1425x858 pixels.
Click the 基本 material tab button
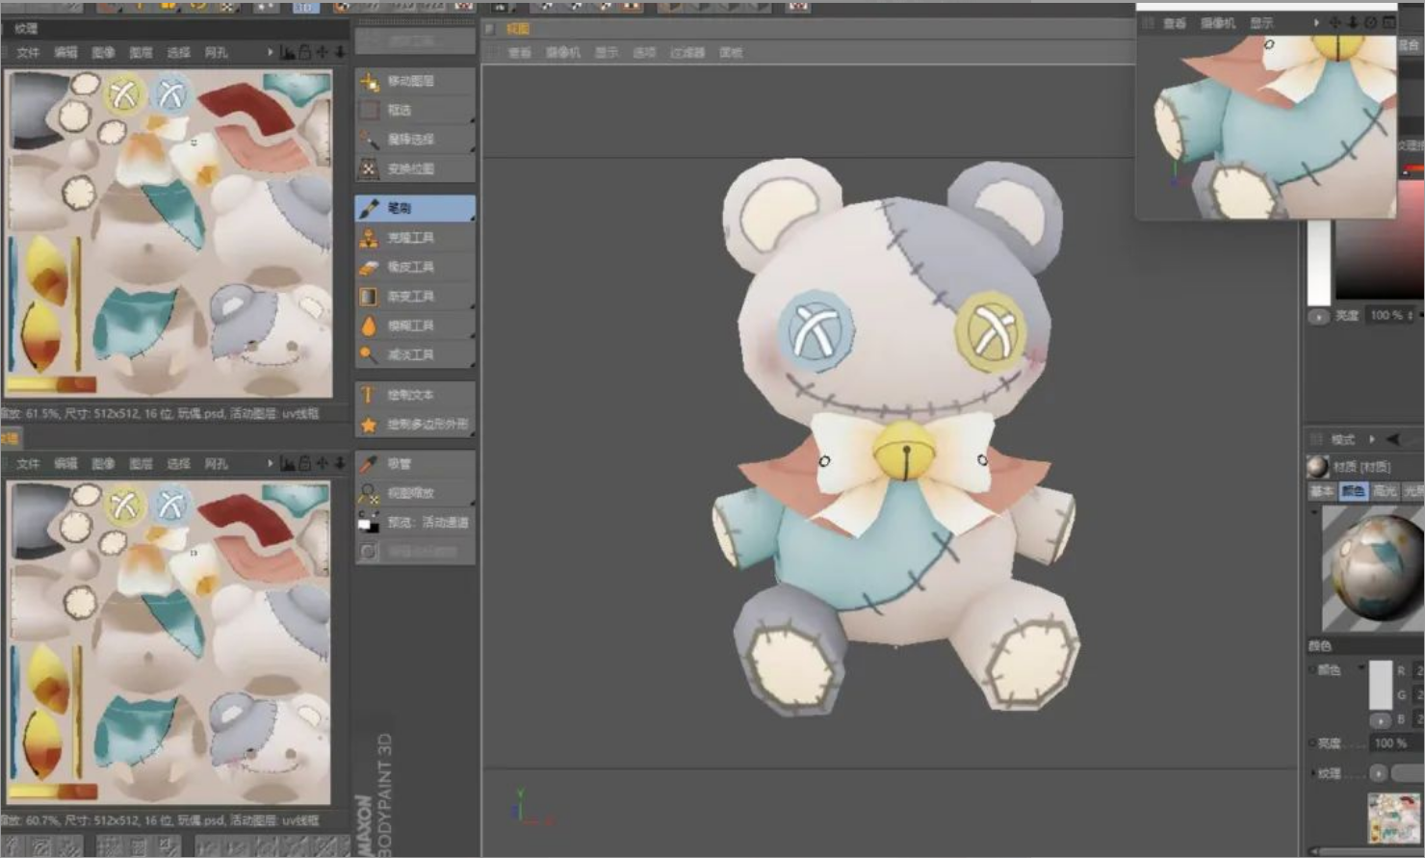tap(1322, 491)
